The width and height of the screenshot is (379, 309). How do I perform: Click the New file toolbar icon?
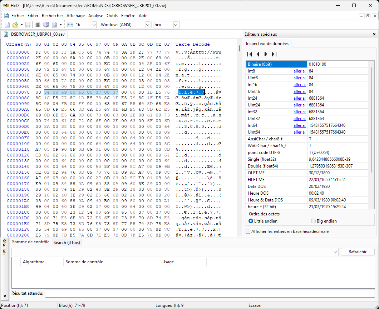point(7,25)
